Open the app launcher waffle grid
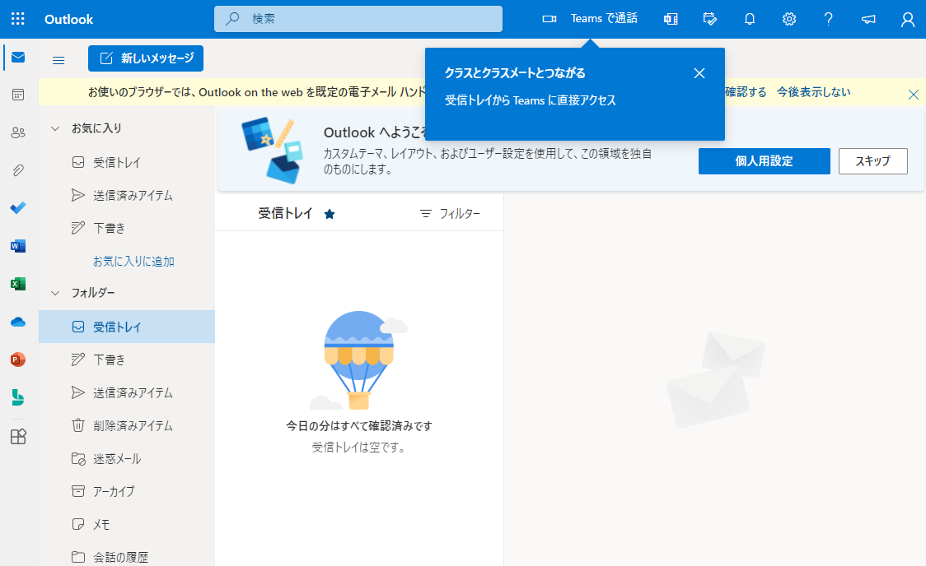This screenshot has height=566, width=926. pyautogui.click(x=18, y=19)
